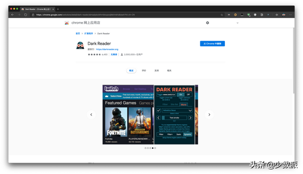Viewport: 303px width, 174px height.
Task: Open the https://darkreader.org link
Action: 107,49
